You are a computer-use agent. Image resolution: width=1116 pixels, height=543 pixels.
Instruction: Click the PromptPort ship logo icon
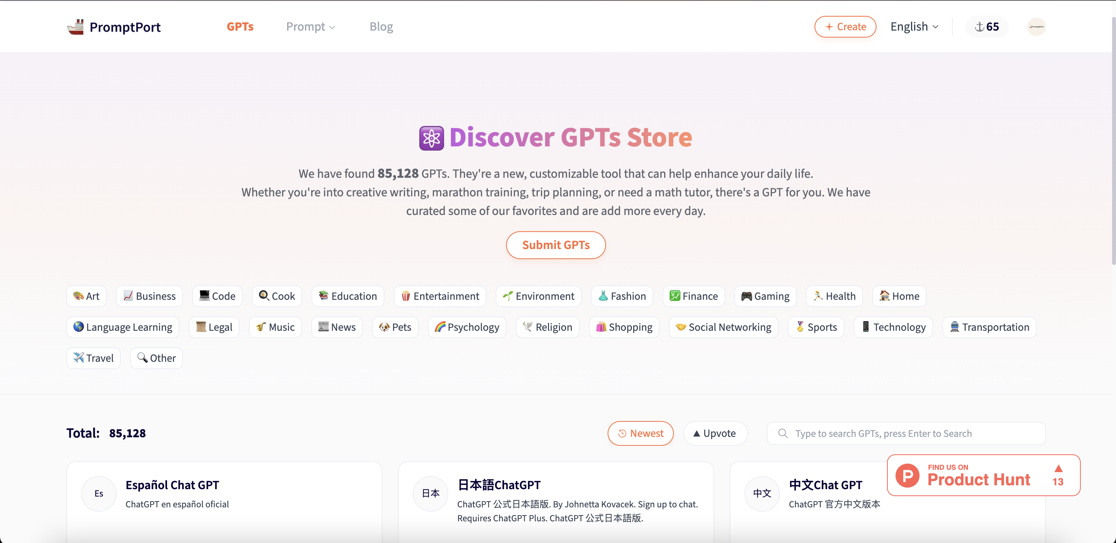coord(76,27)
